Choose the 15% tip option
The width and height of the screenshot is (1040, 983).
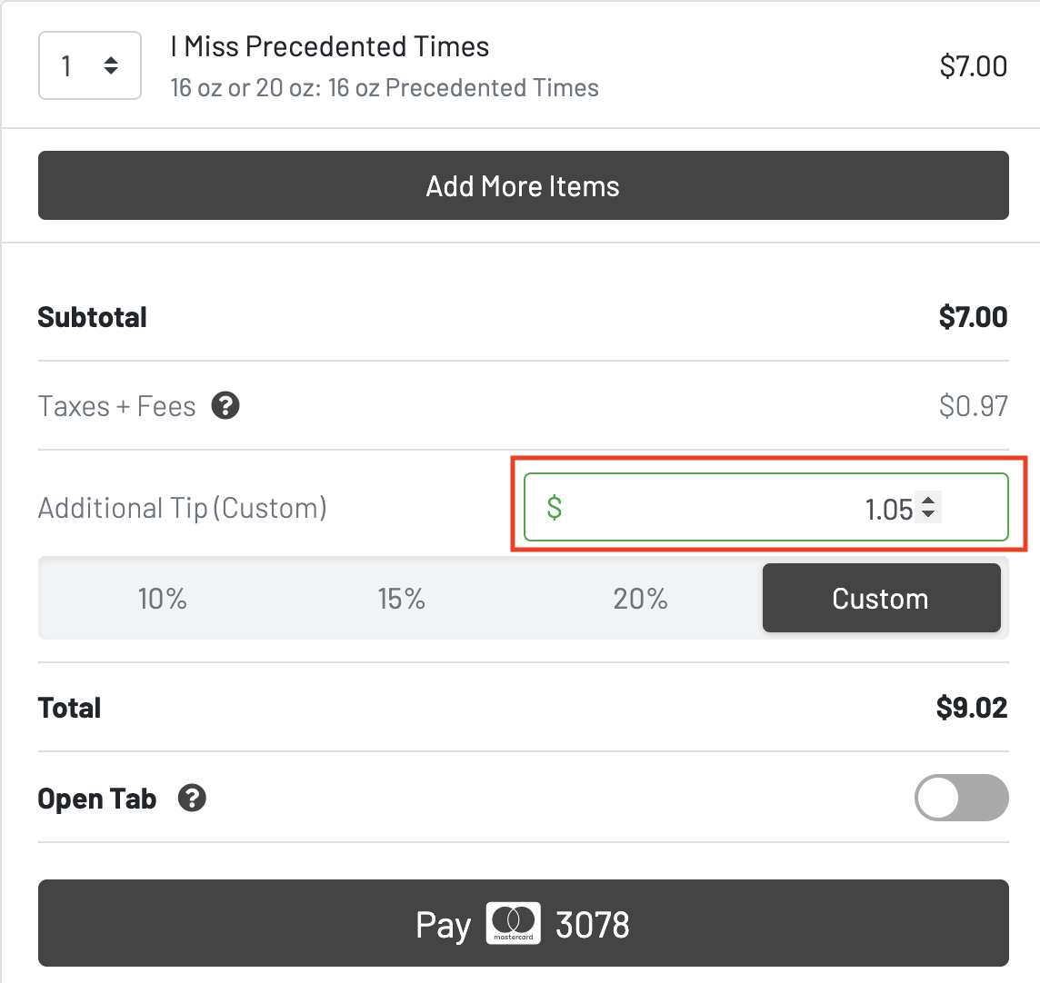click(x=402, y=599)
